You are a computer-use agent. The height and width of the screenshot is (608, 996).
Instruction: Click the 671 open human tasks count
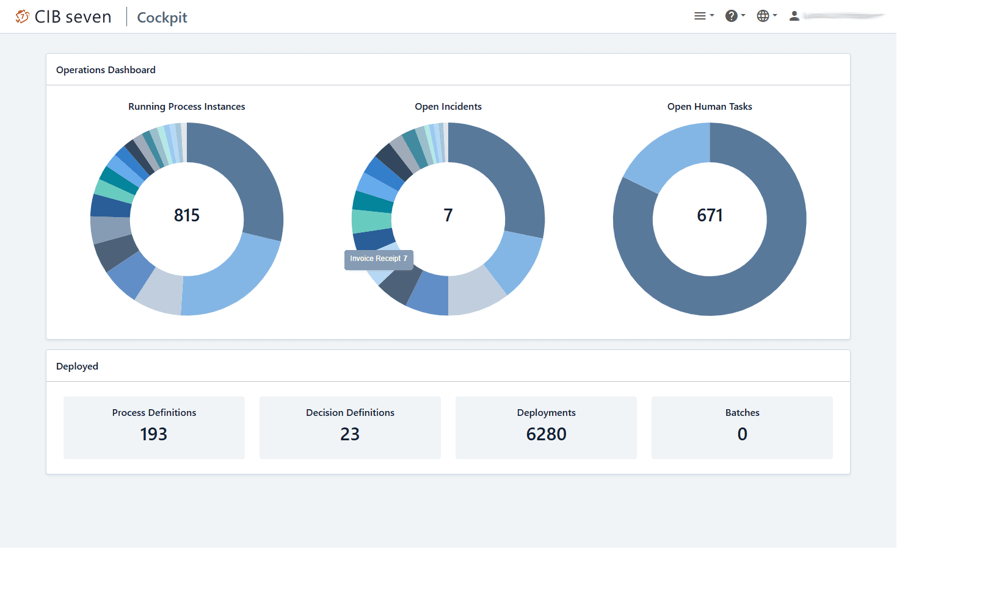(710, 215)
